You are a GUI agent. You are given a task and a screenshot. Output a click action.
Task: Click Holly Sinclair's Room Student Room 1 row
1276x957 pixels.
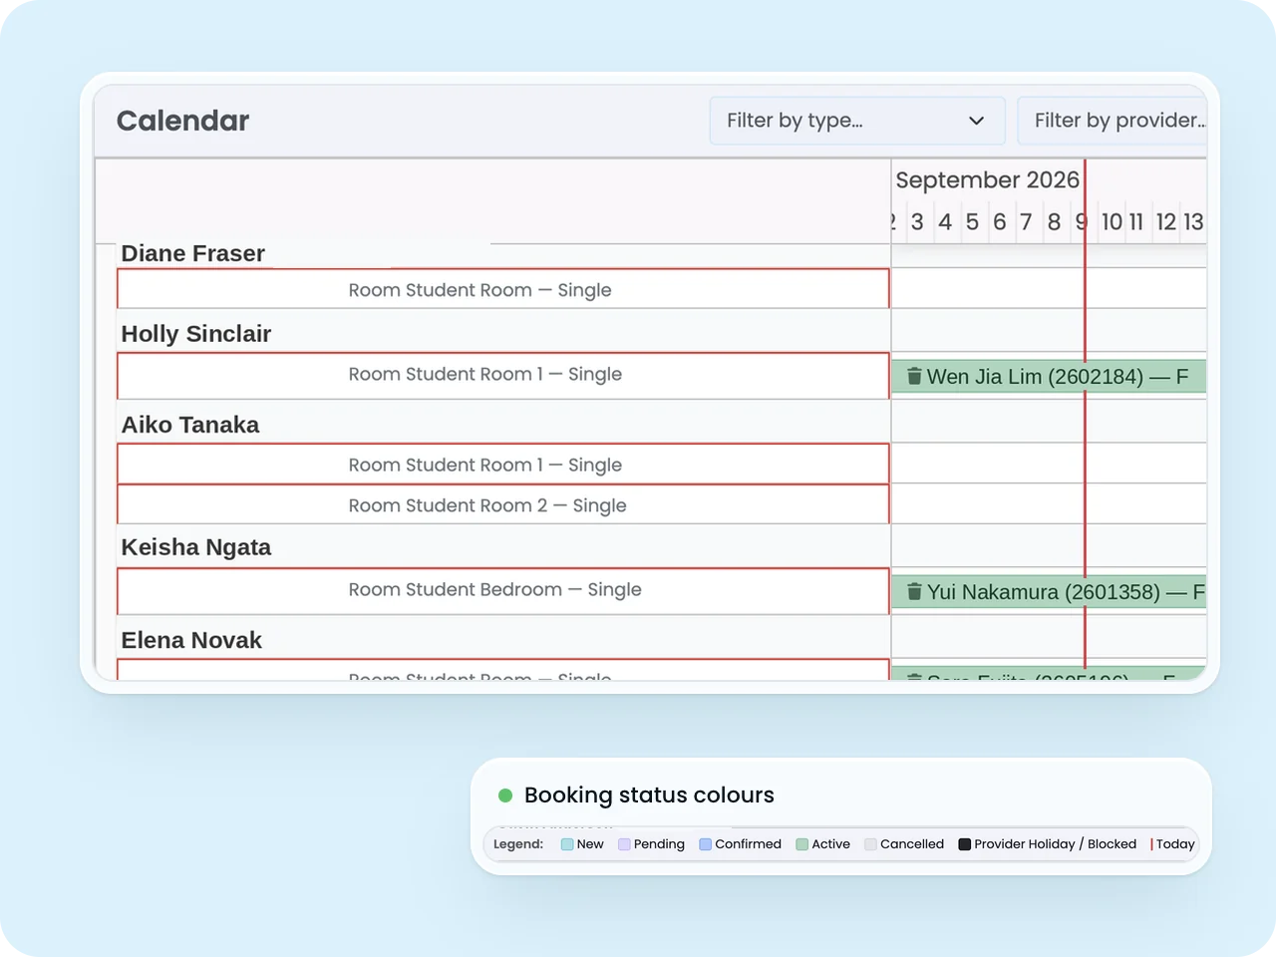click(503, 376)
